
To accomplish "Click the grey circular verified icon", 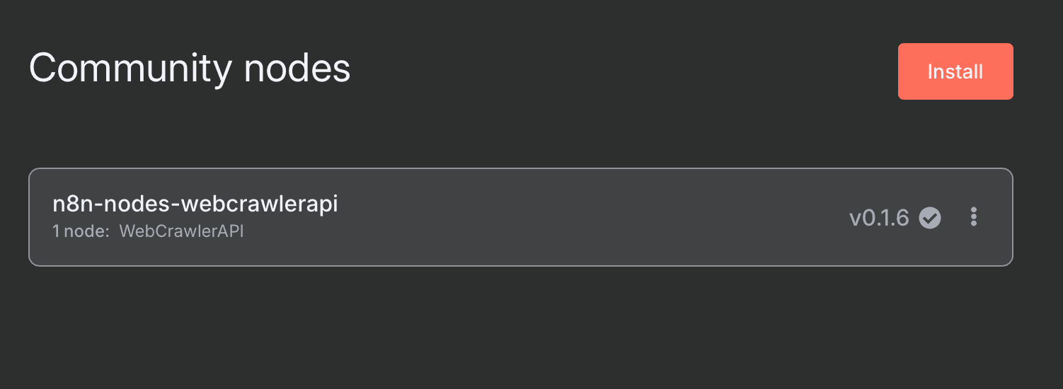I will click(x=930, y=218).
